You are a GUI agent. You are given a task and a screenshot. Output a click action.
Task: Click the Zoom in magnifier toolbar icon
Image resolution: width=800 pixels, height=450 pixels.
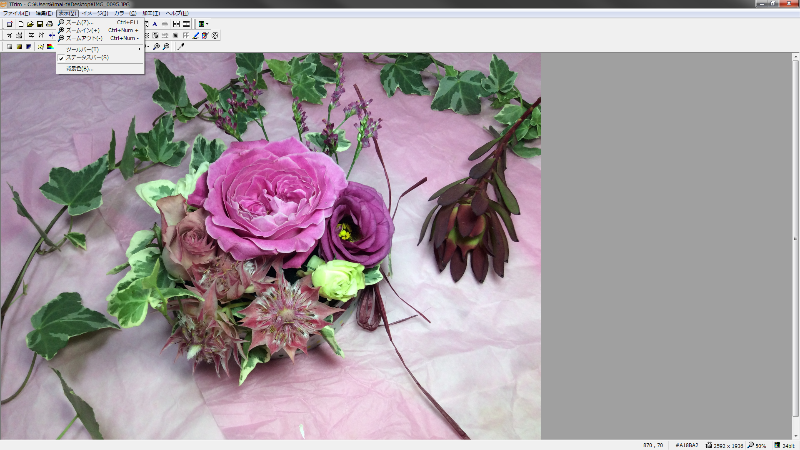[156, 47]
